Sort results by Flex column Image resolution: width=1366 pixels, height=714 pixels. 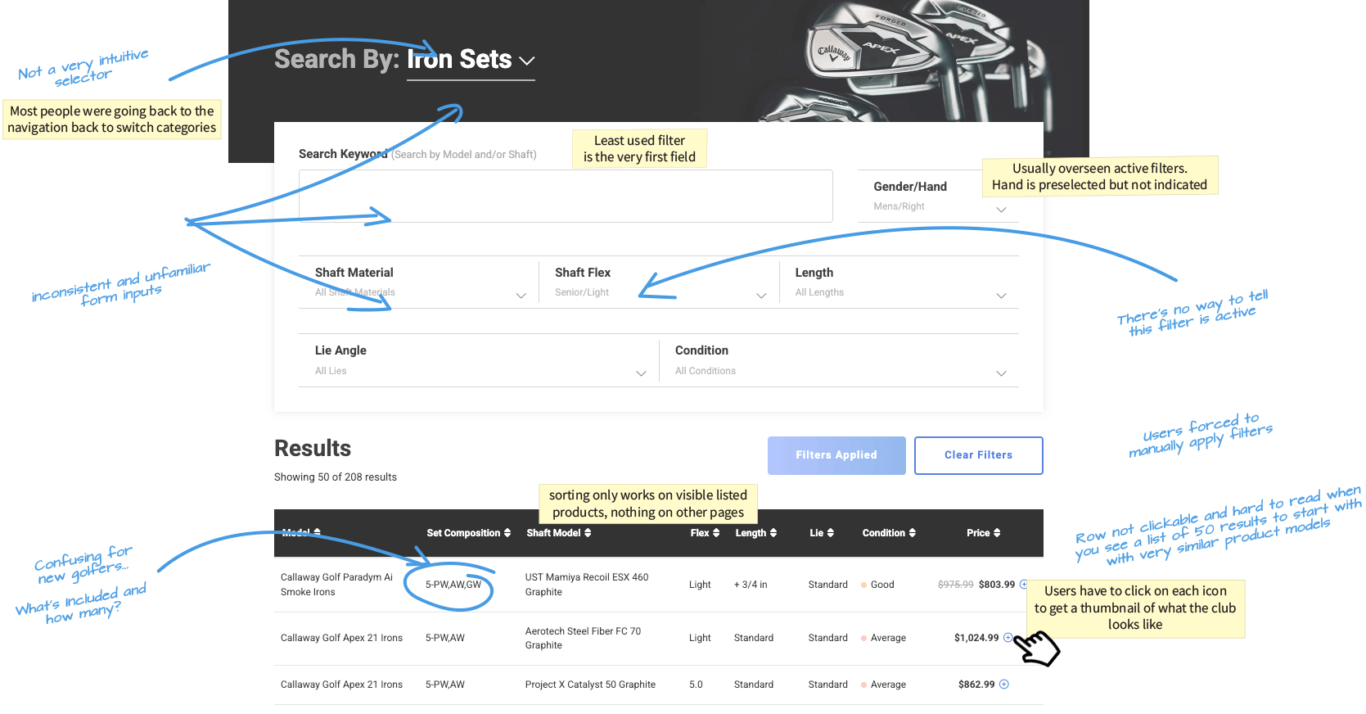tap(705, 533)
